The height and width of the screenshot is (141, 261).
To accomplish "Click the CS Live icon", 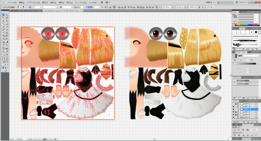I will pos(237,3).
